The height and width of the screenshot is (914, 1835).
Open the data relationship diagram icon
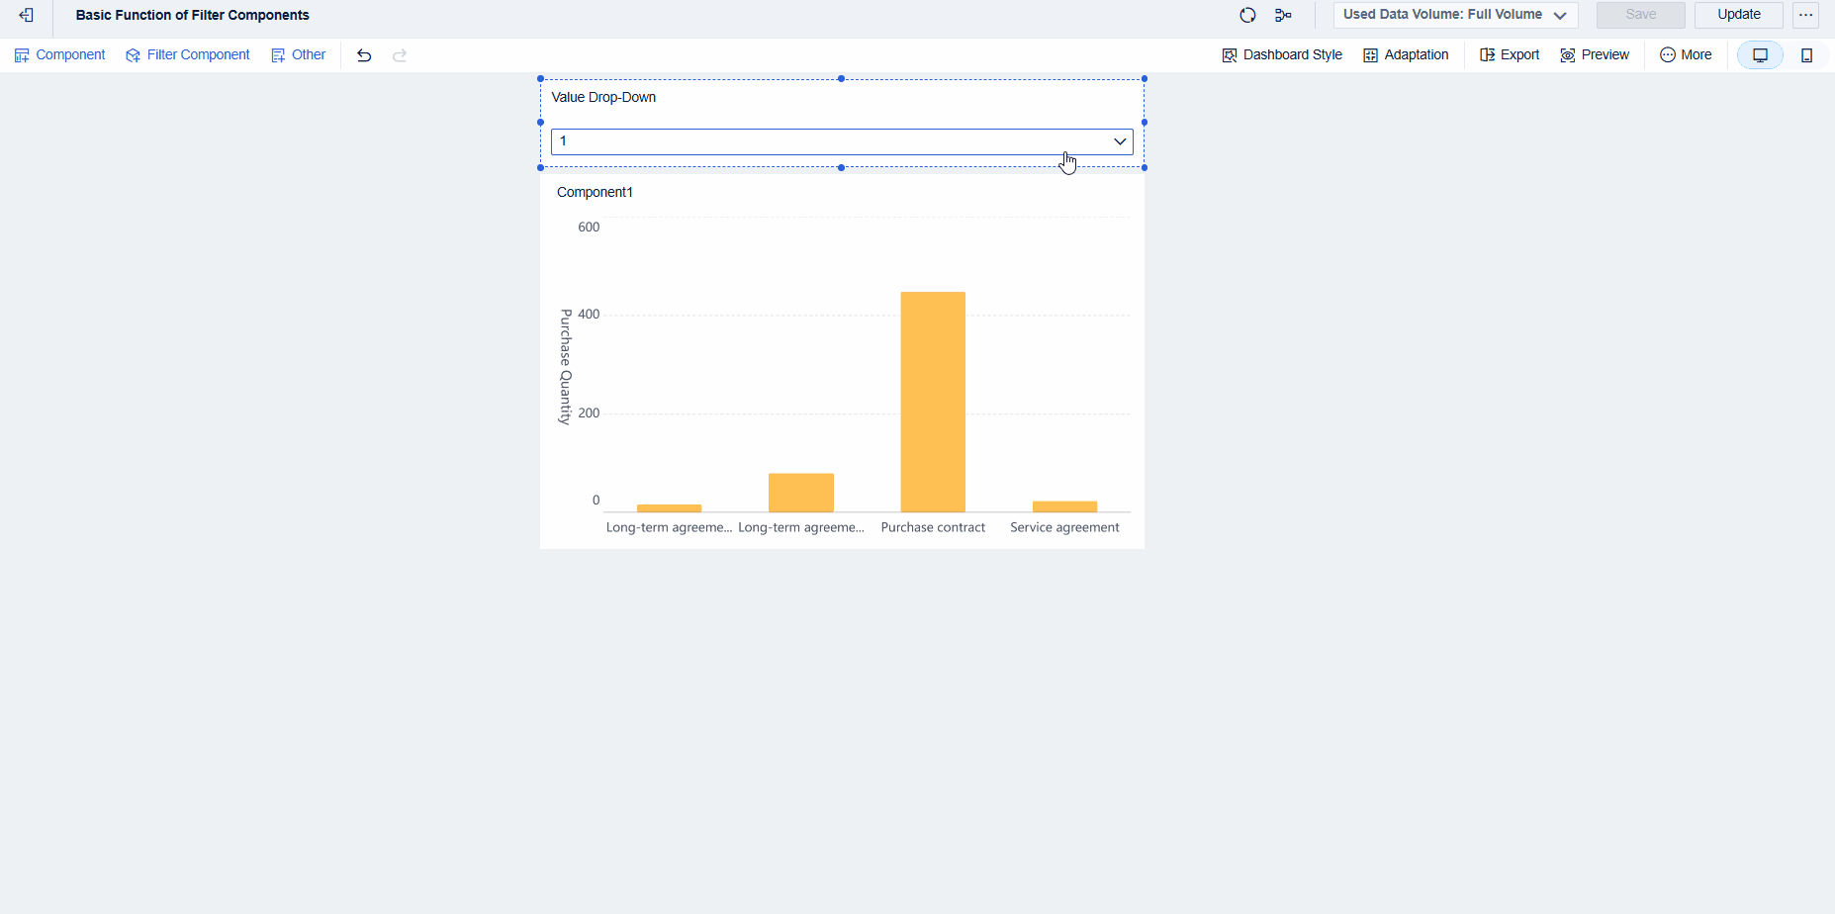pyautogui.click(x=1283, y=16)
